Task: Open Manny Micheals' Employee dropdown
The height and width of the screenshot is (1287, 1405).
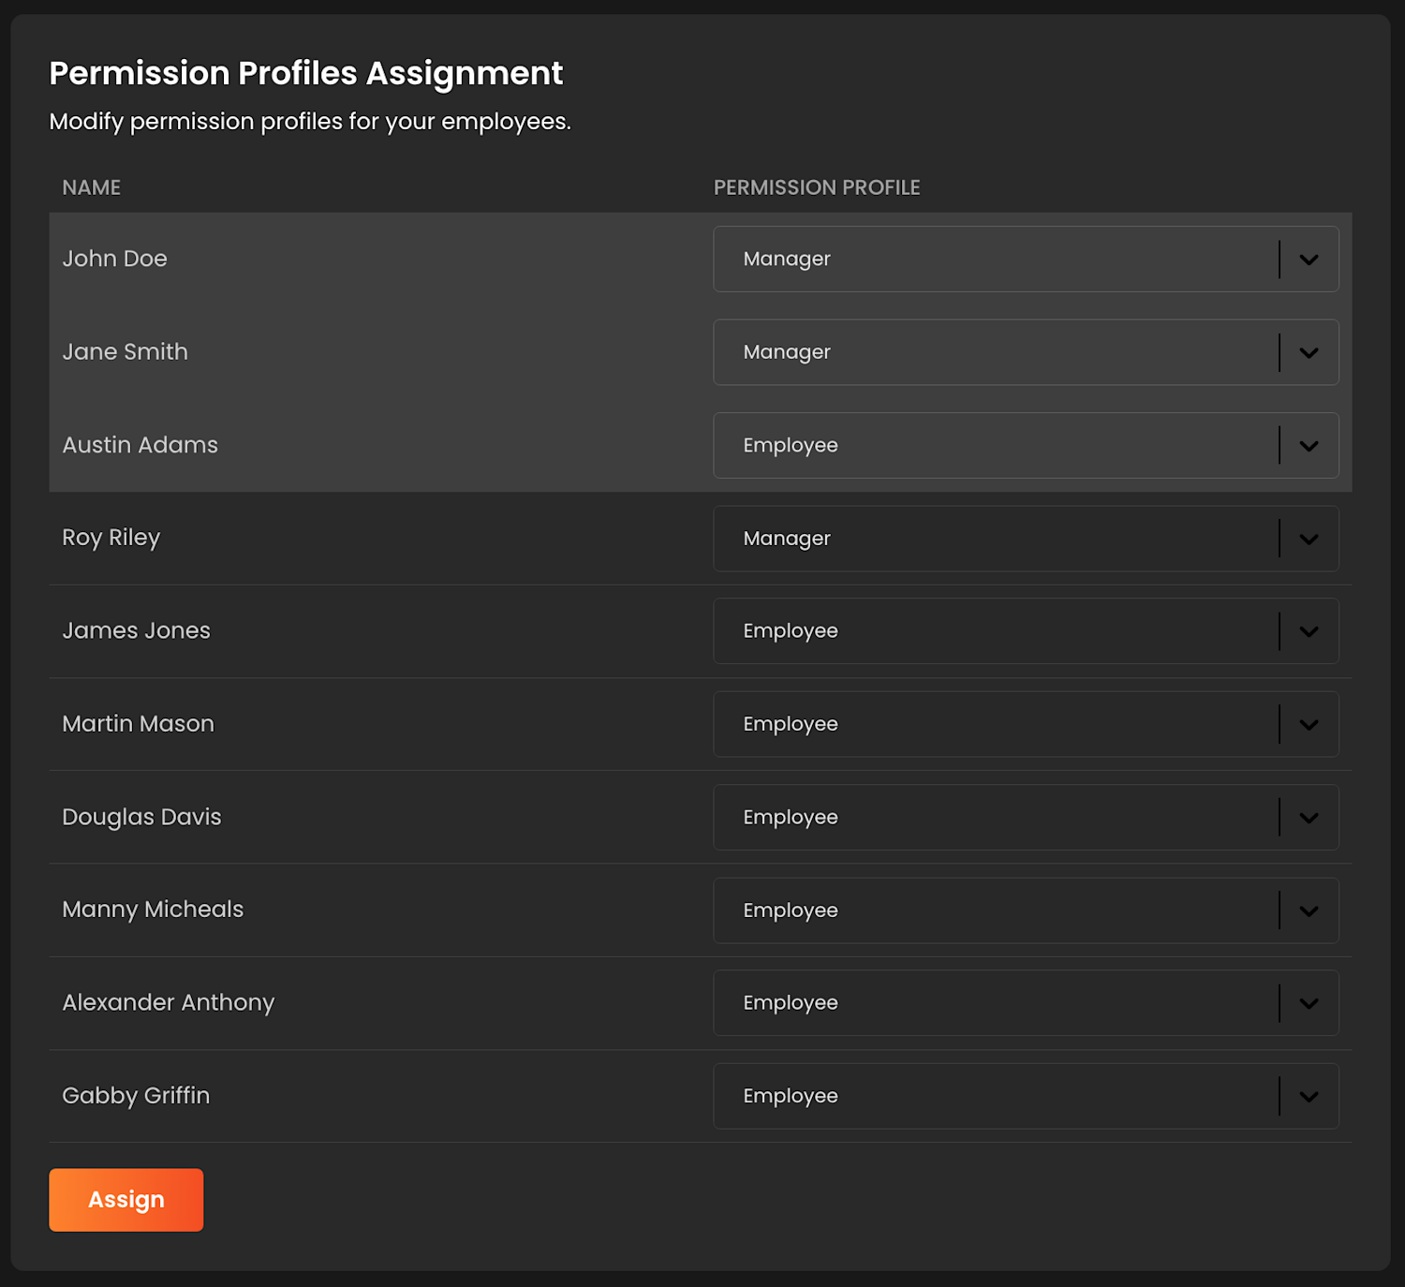Action: coord(1026,910)
